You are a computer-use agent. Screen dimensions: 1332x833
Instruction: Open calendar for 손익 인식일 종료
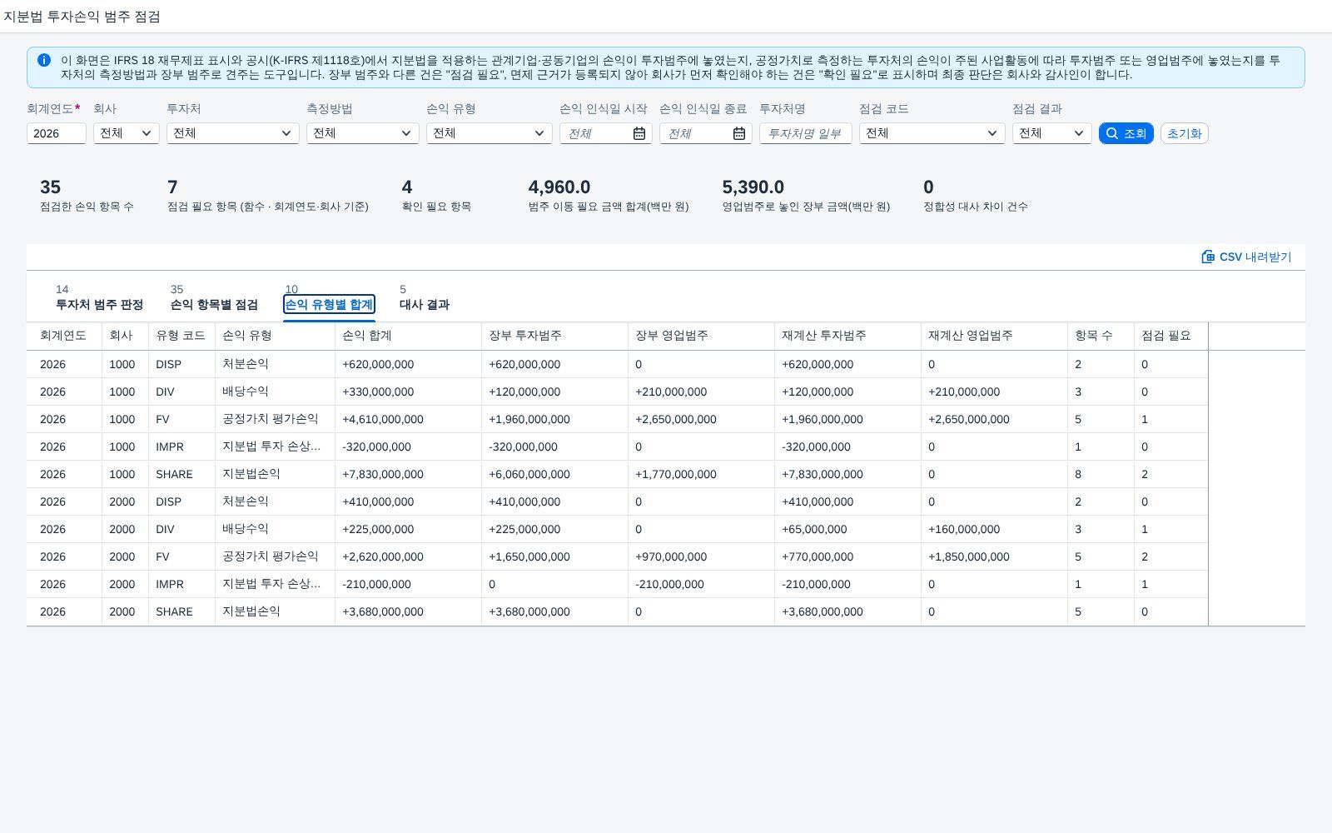tap(738, 133)
